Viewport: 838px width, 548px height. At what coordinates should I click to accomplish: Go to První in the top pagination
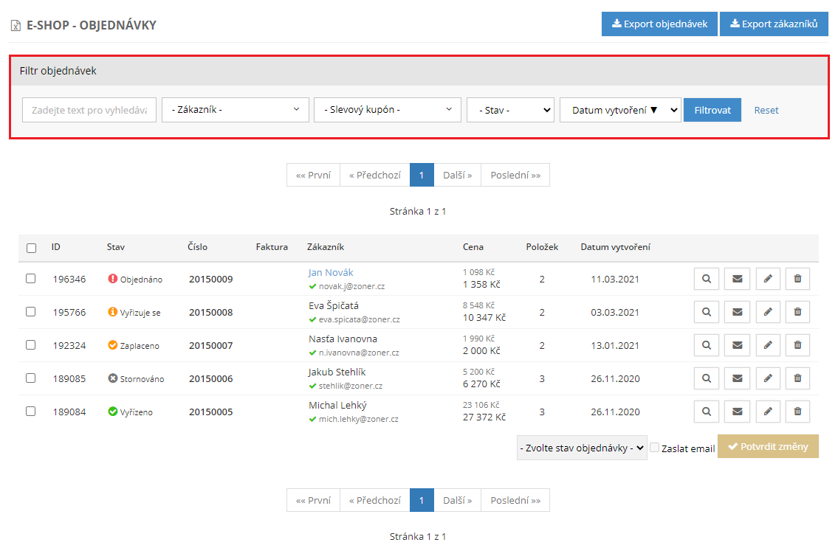point(313,176)
